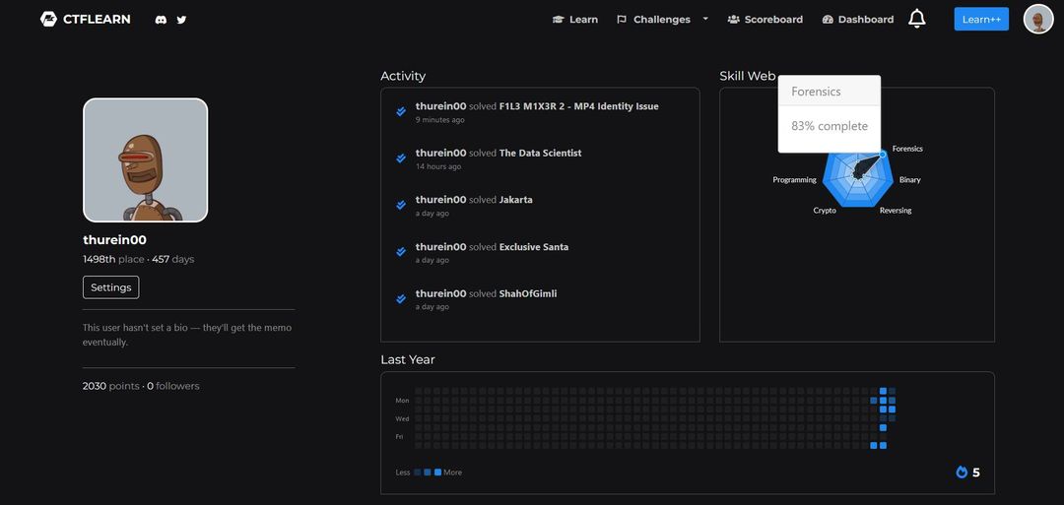
Task: Click the streak flame icon
Action: pos(962,473)
